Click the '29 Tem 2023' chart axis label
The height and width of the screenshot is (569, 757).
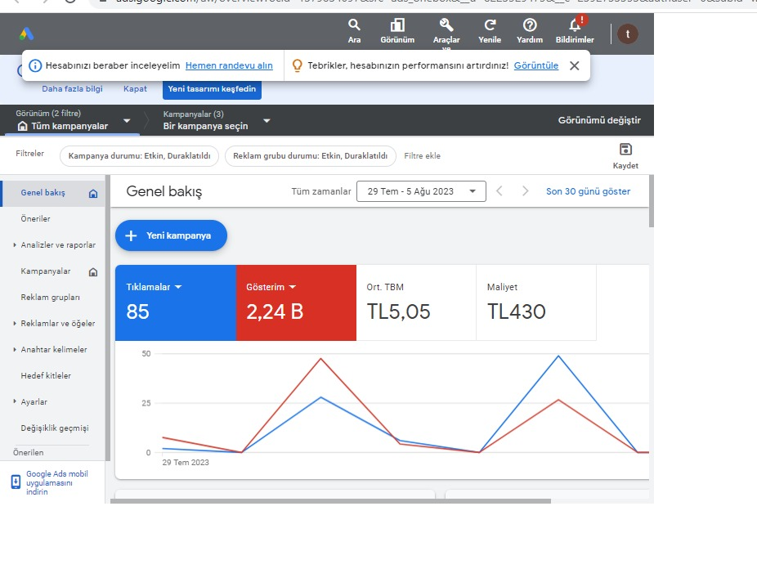coord(186,463)
